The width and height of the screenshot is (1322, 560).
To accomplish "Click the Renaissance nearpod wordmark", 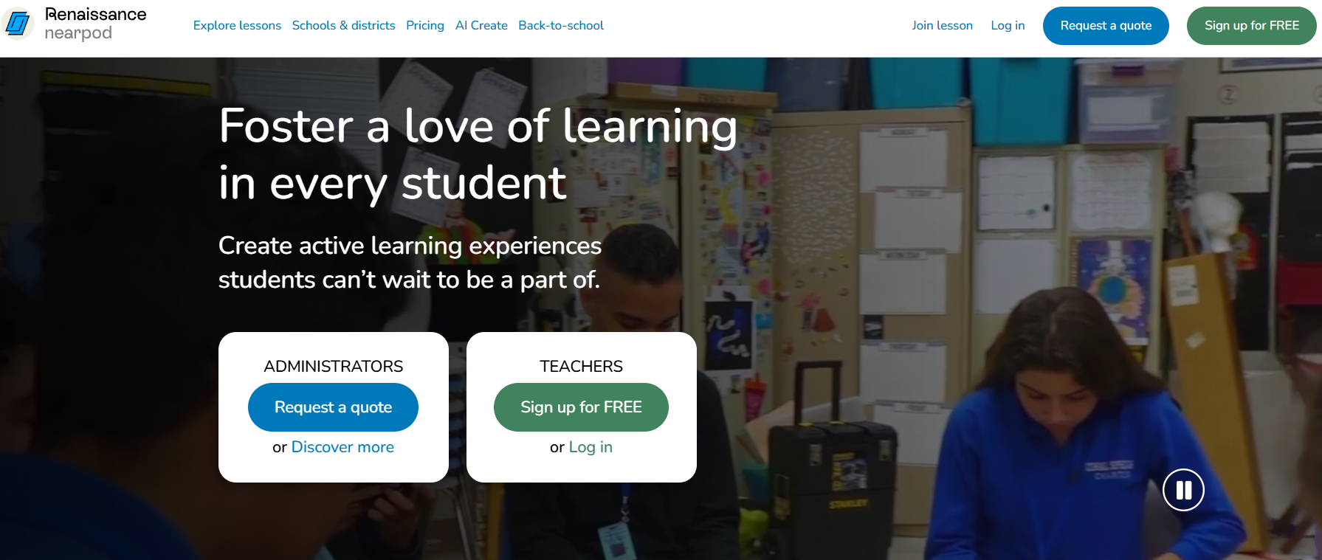I will 95,24.
